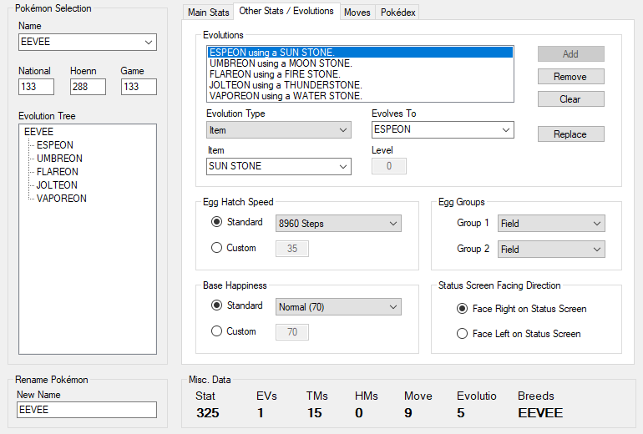The image size is (643, 434).
Task: Open the Item dropdown showing SUN STONE
Action: pos(278,166)
